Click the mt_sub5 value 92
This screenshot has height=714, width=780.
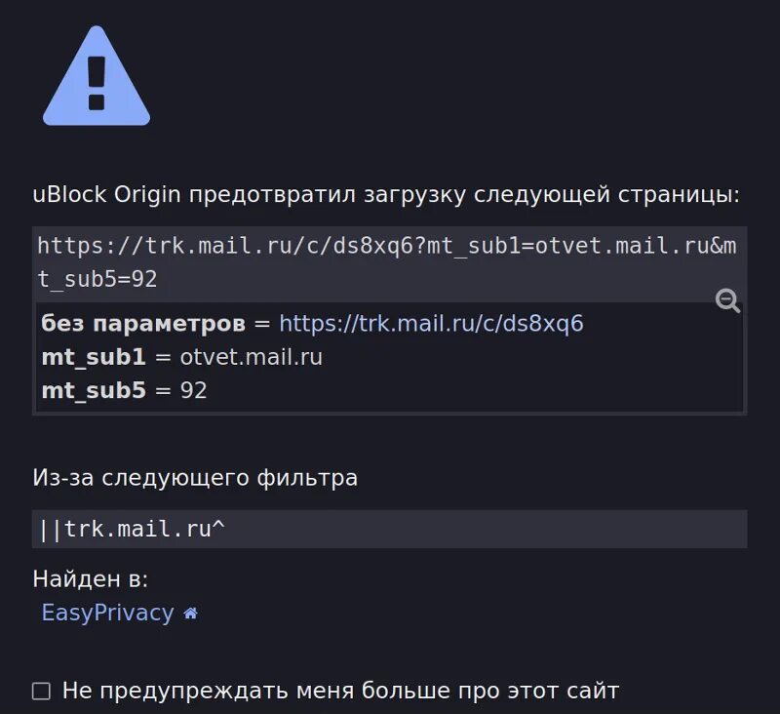tap(193, 391)
